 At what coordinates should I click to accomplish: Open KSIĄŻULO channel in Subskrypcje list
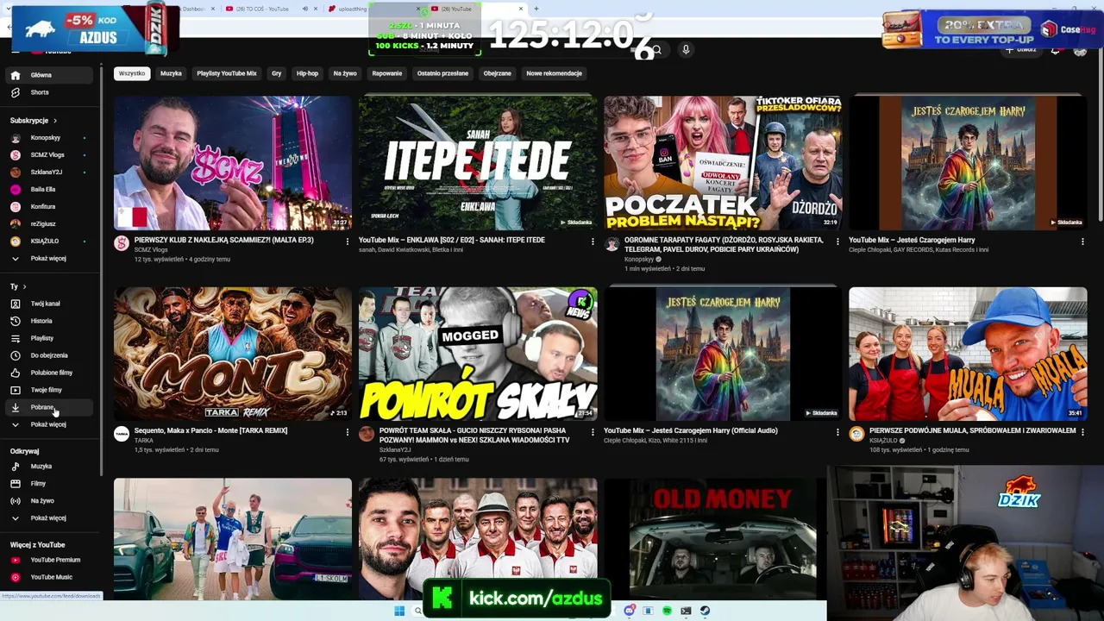tap(51, 241)
